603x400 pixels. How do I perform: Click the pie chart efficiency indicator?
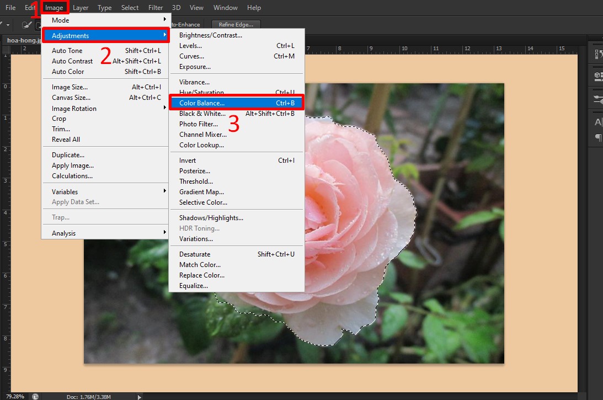point(35,396)
